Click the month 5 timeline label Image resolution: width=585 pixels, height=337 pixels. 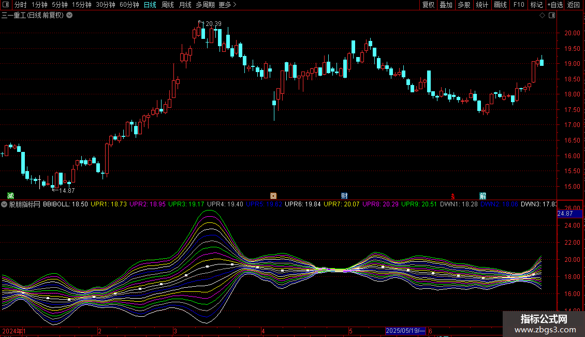[350, 331]
